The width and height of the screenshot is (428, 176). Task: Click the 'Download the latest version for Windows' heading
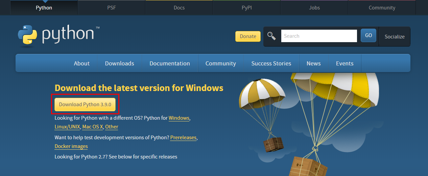point(139,88)
